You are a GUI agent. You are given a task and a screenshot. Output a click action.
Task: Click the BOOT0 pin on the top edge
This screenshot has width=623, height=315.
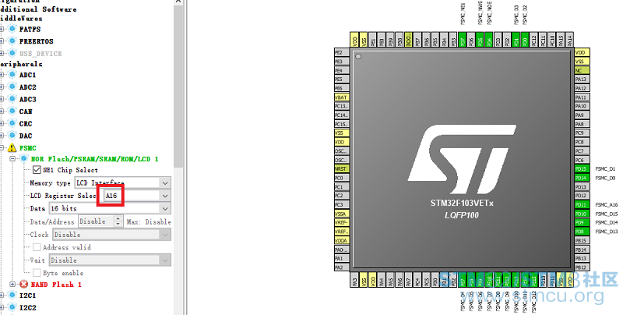pos(408,40)
